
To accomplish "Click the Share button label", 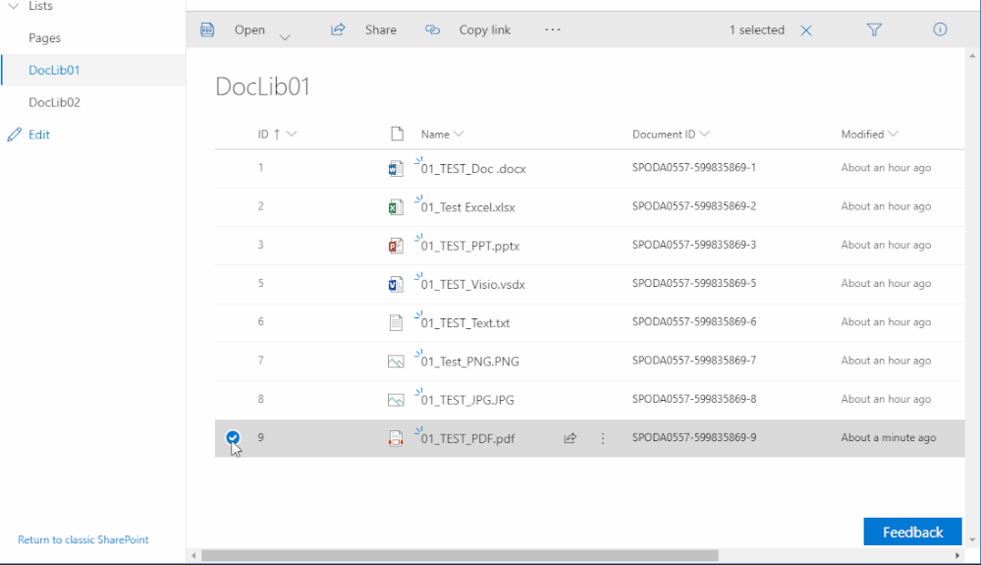I will (381, 30).
